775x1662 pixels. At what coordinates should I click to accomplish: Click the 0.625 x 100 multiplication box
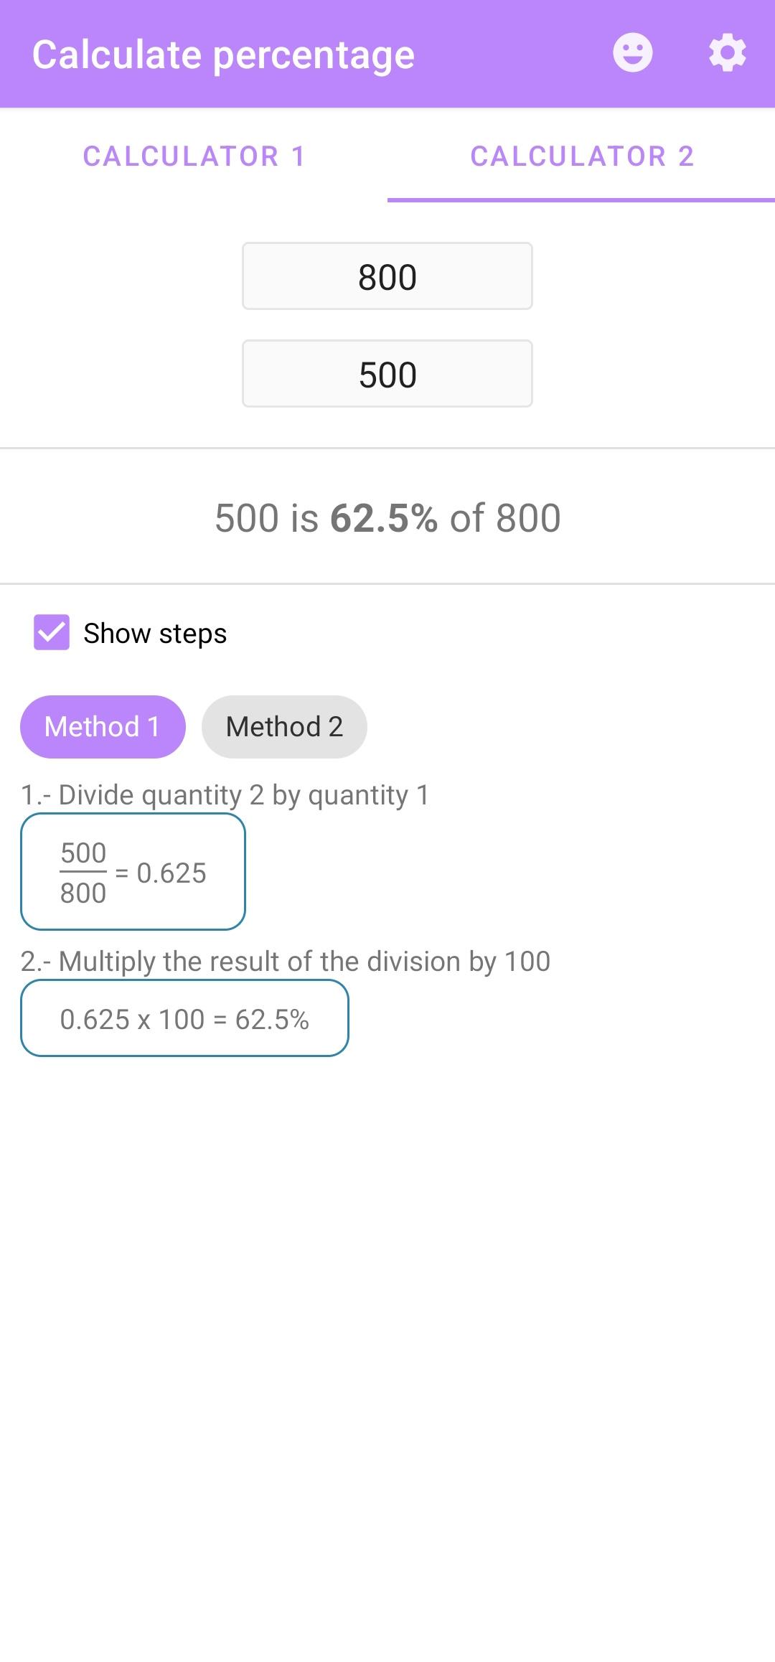coord(184,1018)
